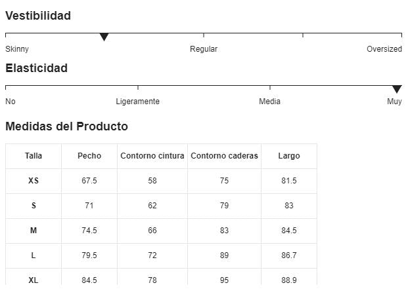The image size is (408, 302).
Task: Select the XL size row label
Action: [x=34, y=280]
